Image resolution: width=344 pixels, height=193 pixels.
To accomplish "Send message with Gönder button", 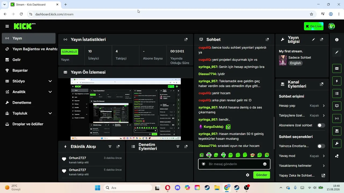I will click(x=261, y=175).
